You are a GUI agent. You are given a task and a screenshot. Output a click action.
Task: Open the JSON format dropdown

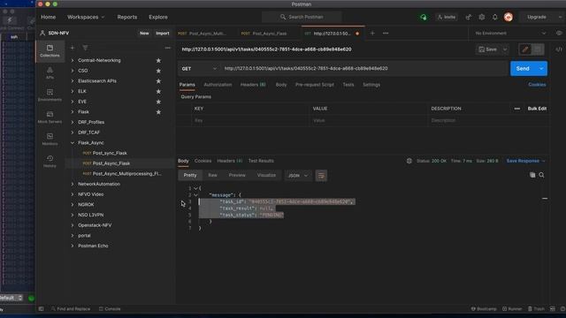(x=298, y=176)
